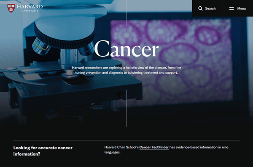Click the Harvard University shield logo
The width and height of the screenshot is (253, 167).
(x=11, y=8)
